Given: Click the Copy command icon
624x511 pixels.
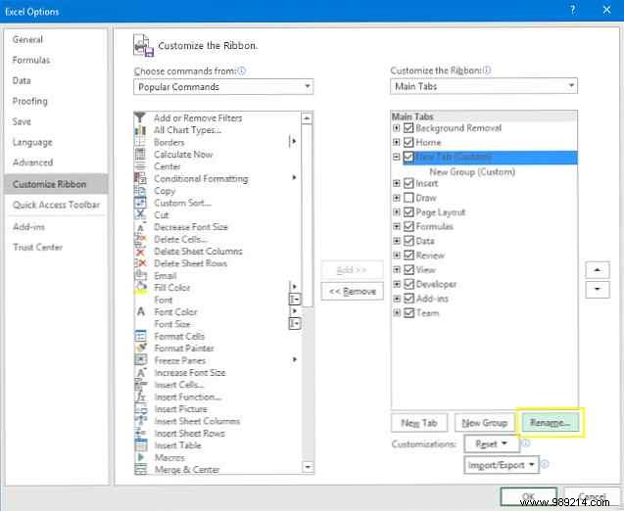Looking at the screenshot, I should pyautogui.click(x=140, y=191).
